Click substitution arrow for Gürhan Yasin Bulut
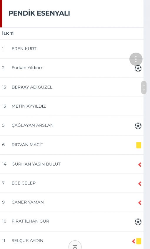The width and height of the screenshot is (150, 249). coord(140,164)
